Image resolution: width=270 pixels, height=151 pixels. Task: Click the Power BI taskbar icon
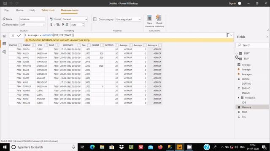(180, 147)
